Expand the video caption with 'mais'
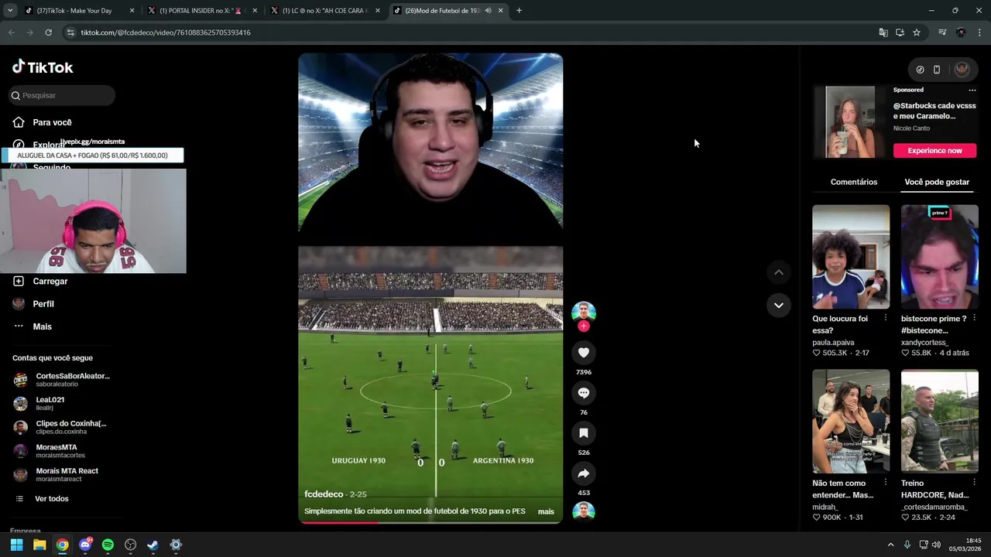This screenshot has width=991, height=557. coord(546,511)
